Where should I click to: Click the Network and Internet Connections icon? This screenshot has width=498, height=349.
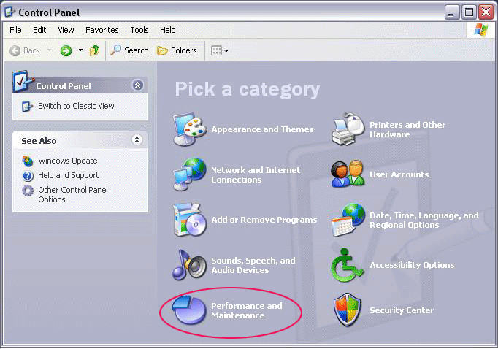pyautogui.click(x=190, y=174)
